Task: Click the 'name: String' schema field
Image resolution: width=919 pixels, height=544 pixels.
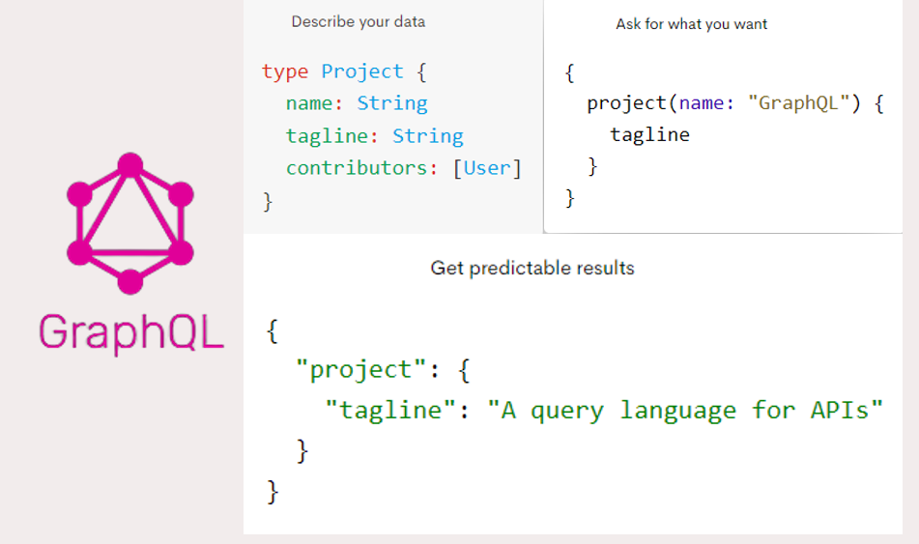Action: tap(357, 103)
